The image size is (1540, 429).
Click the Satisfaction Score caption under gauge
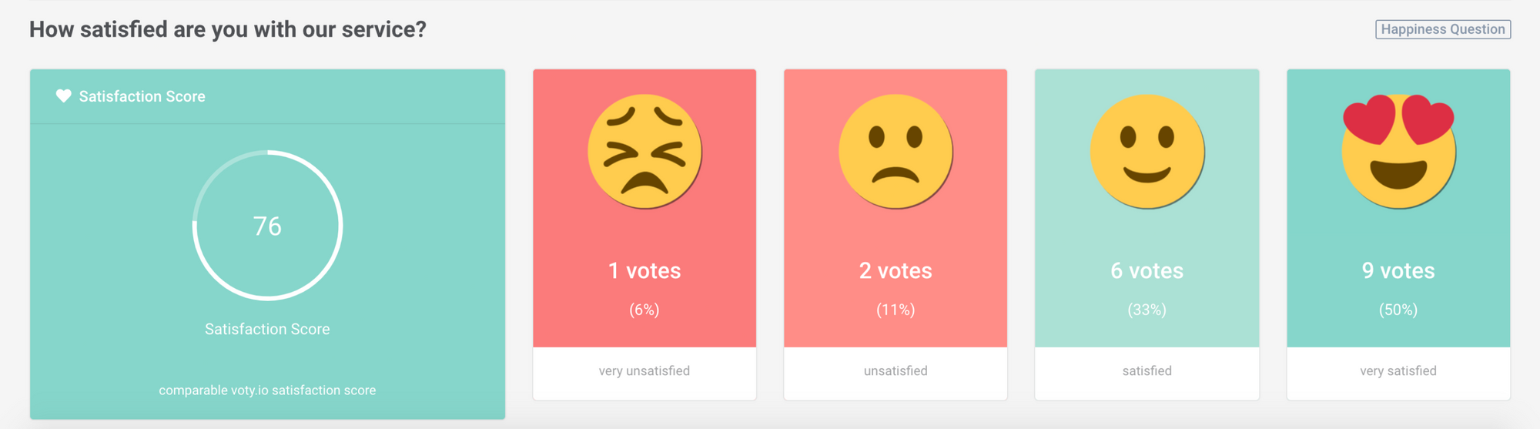pos(267,329)
